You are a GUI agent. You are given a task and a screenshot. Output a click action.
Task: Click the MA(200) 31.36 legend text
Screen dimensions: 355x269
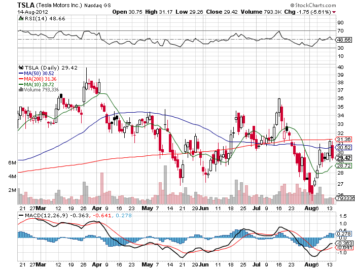pos(40,79)
